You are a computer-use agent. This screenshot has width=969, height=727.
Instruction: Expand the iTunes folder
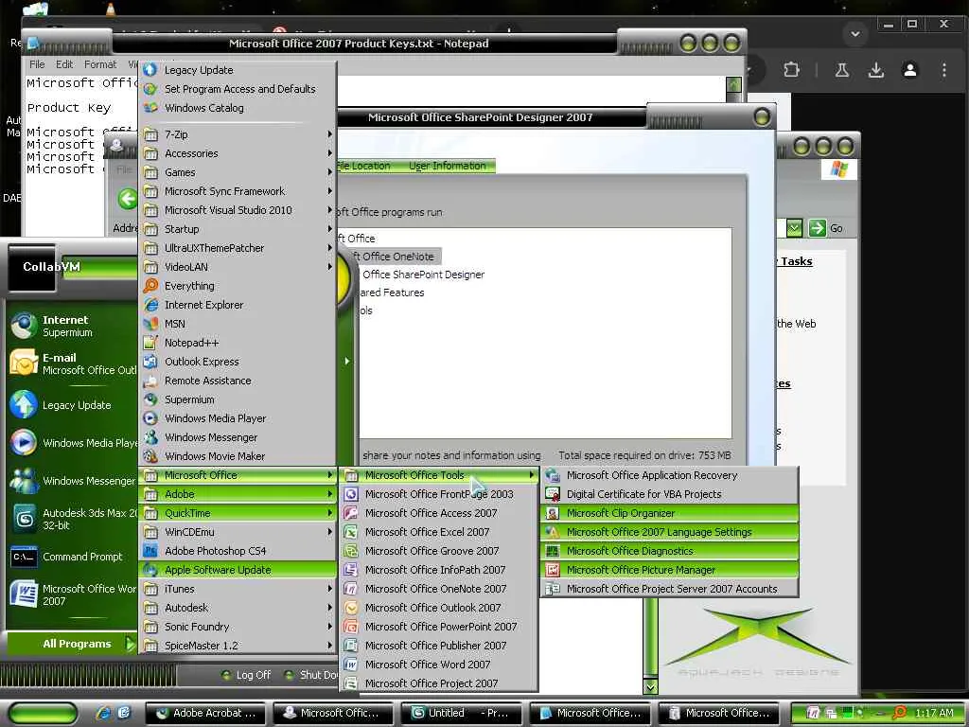click(x=238, y=589)
